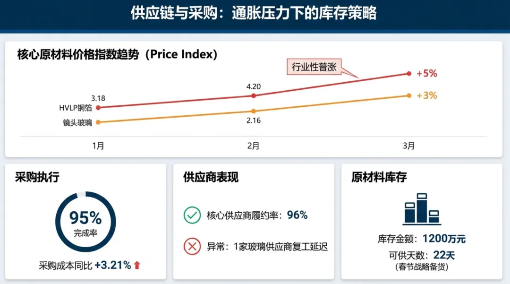
Task: Click the red X icon for the abnormal supplier
Action: pyautogui.click(x=192, y=246)
